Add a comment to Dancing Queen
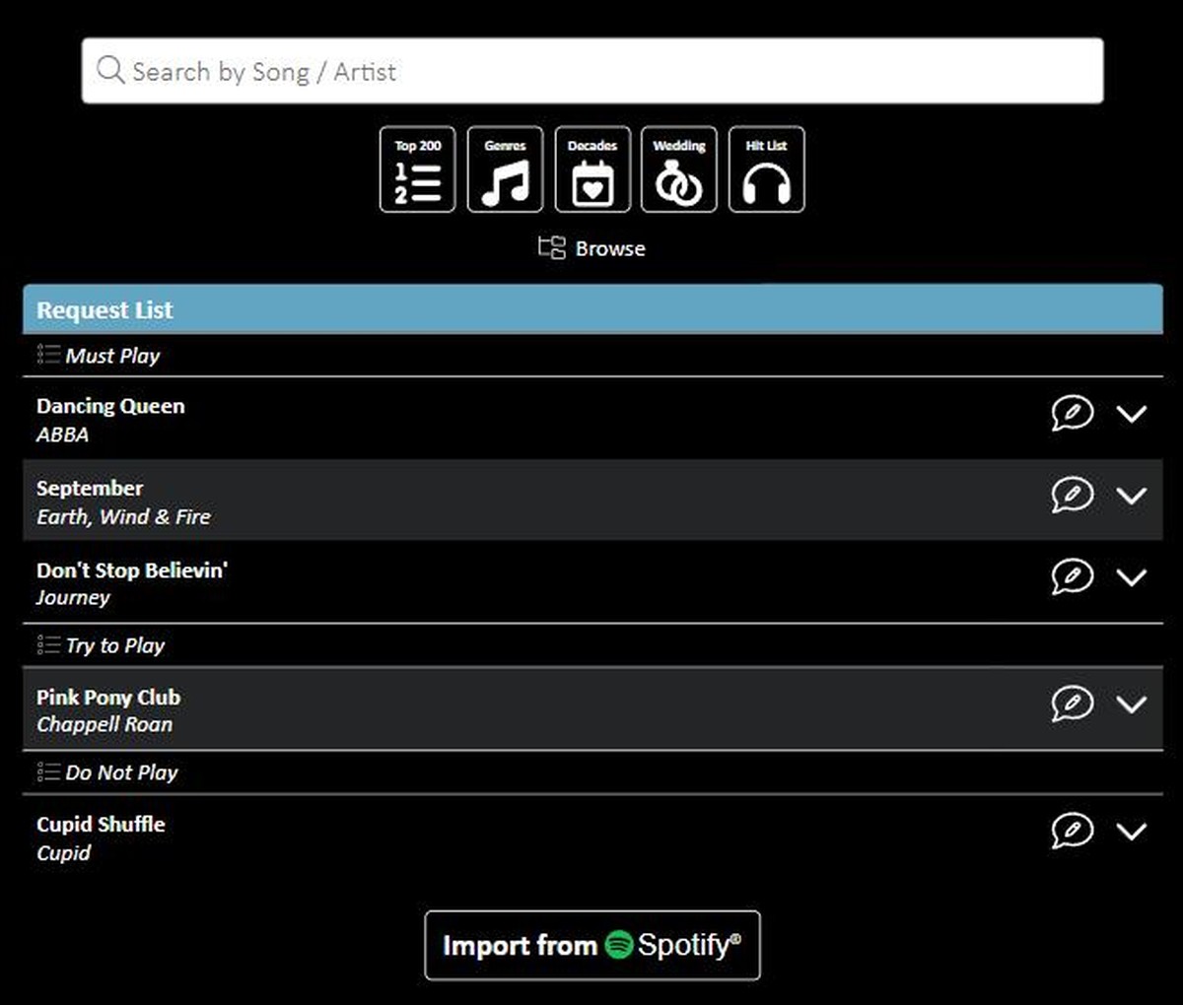The height and width of the screenshot is (1005, 1183). pos(1073,413)
